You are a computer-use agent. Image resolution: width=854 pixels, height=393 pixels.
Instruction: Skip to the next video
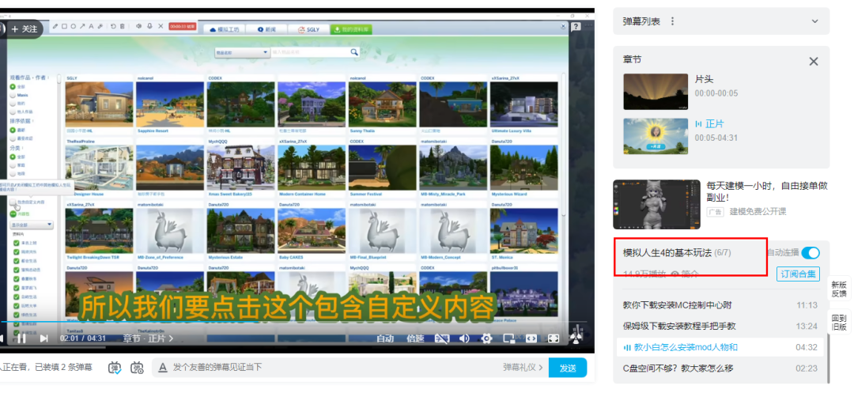[x=44, y=338]
